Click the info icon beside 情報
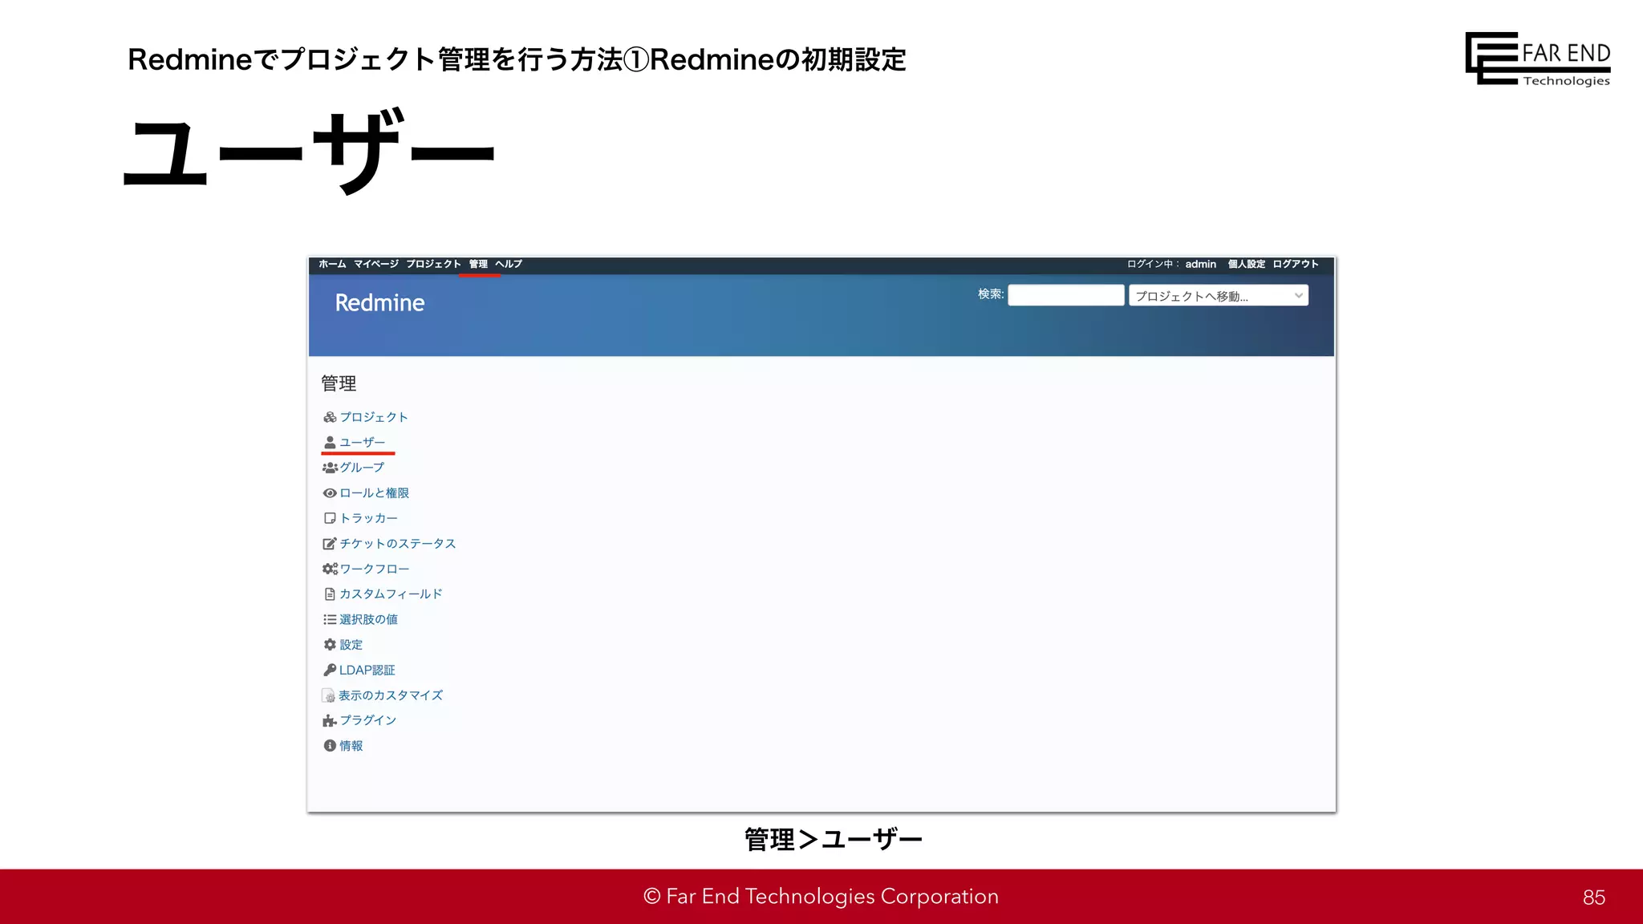The width and height of the screenshot is (1643, 924). 330,746
